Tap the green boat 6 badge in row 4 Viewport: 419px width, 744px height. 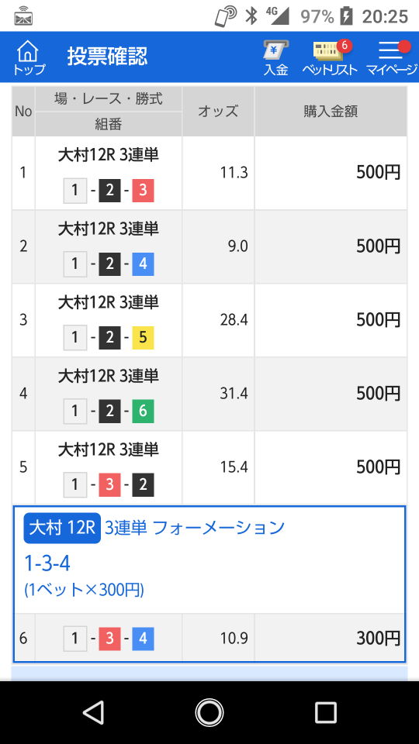[143, 412]
